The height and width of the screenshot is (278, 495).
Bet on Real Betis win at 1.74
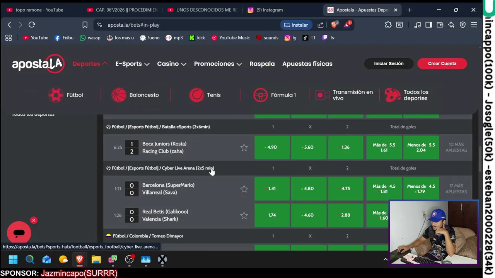point(272,215)
